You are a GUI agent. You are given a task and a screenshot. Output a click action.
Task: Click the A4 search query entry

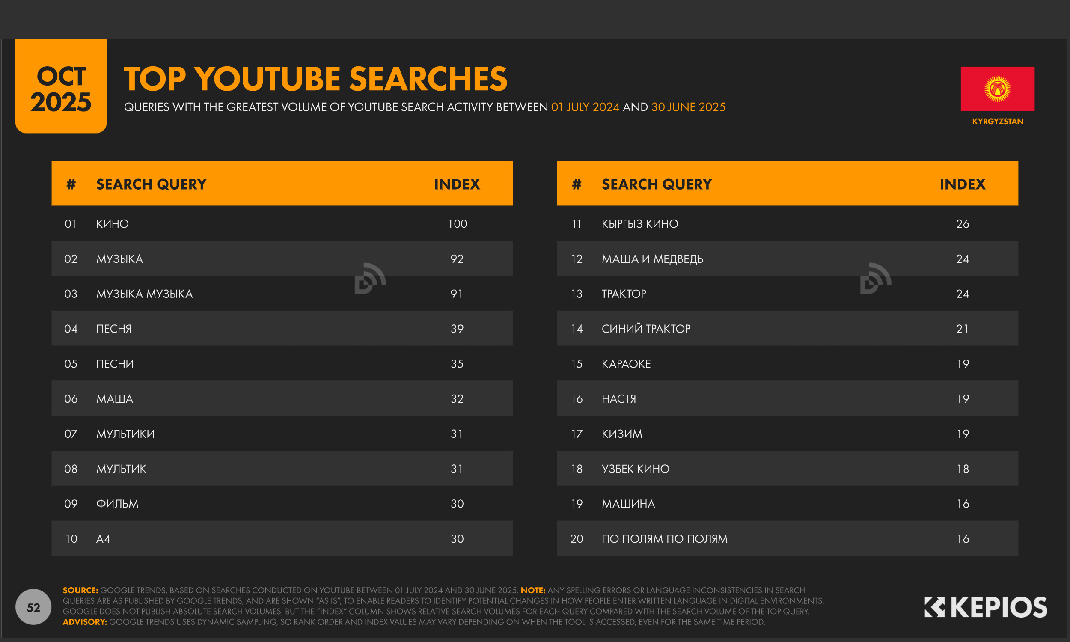tap(103, 538)
